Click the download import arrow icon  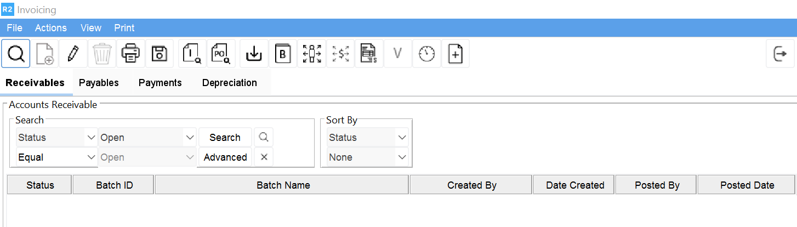pyautogui.click(x=254, y=54)
